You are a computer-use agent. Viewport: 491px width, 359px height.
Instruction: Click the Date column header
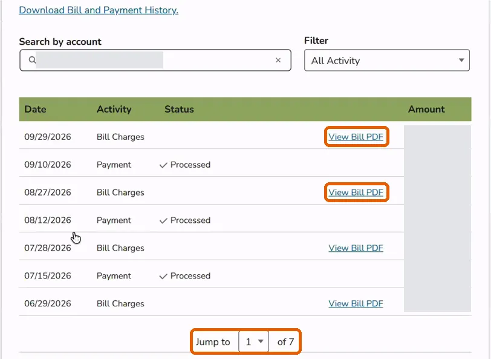coord(36,109)
